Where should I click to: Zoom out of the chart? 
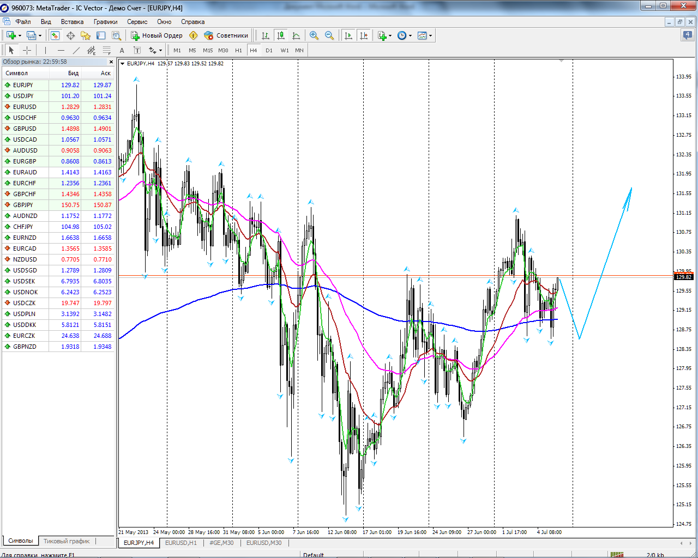coord(329,35)
